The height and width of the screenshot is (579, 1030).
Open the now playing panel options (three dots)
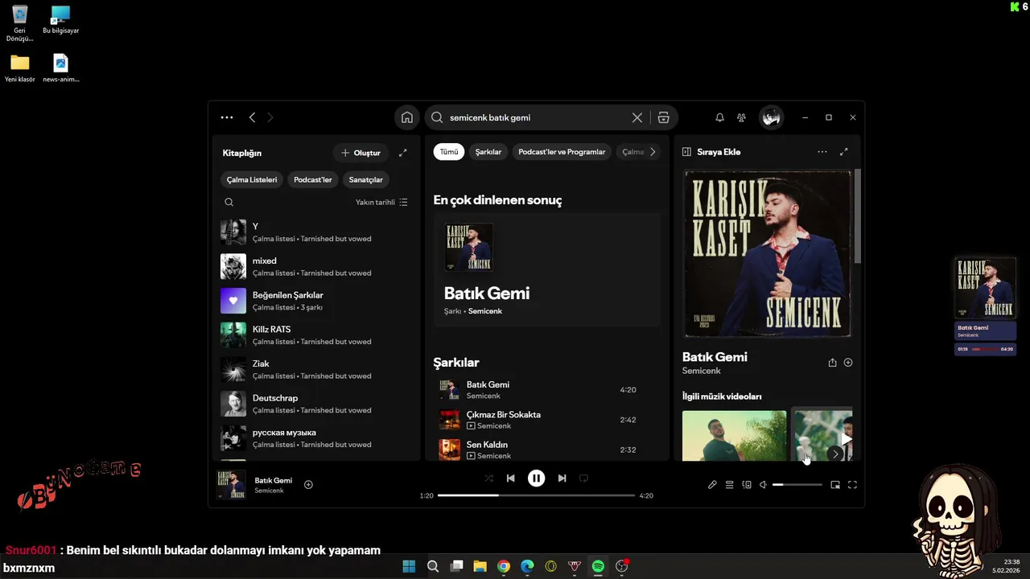coord(822,152)
